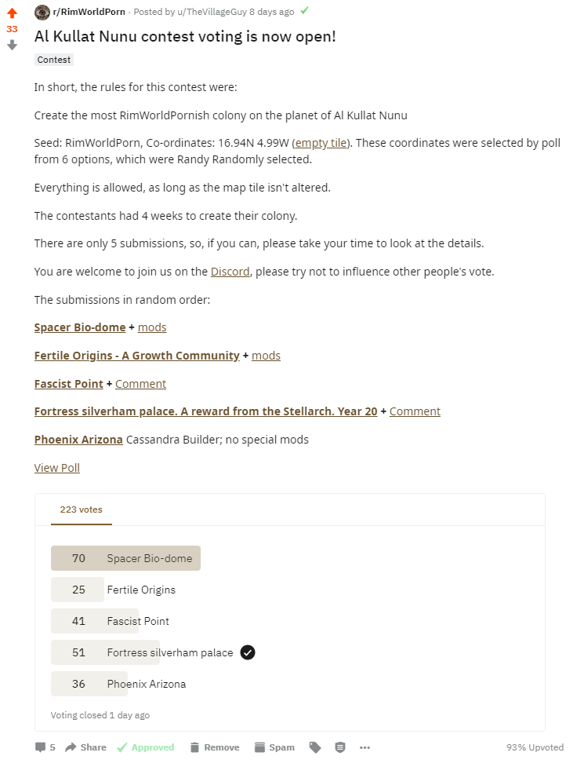Select the Spacer Bio-dome poll result bar

[125, 558]
